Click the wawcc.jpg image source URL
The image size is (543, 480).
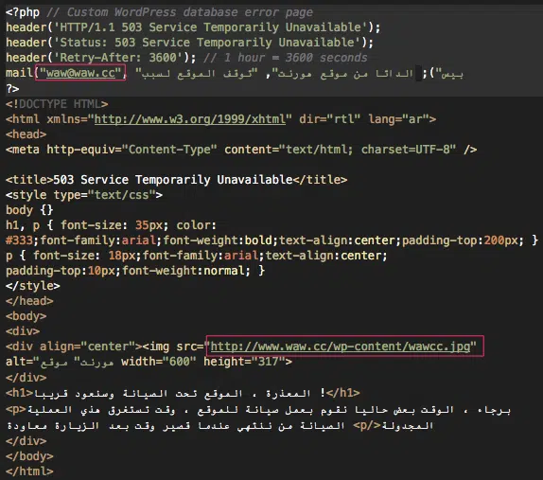pyautogui.click(x=341, y=347)
